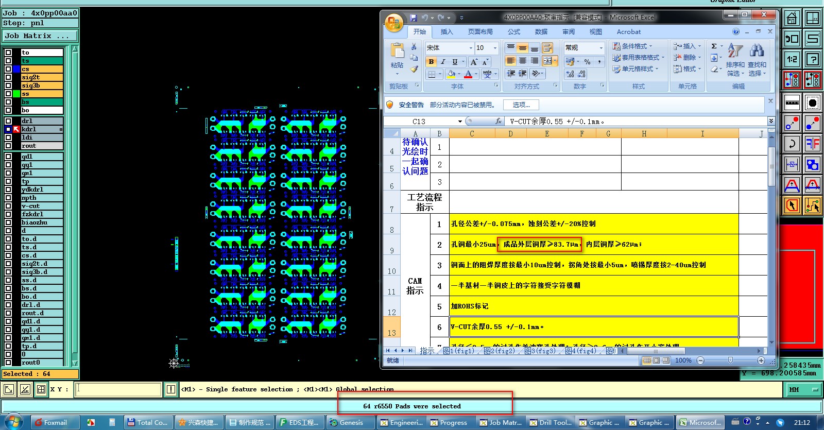
Task: Click the red mirror F tool icon
Action: [813, 144]
